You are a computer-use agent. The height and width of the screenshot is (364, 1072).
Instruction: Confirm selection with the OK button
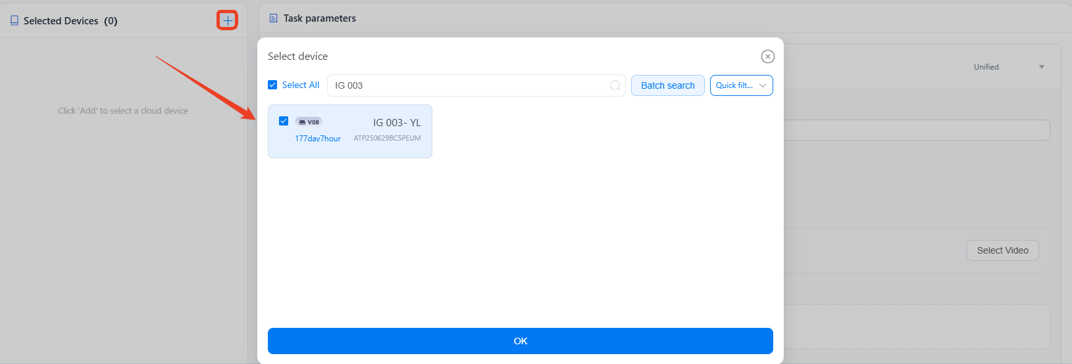(521, 341)
